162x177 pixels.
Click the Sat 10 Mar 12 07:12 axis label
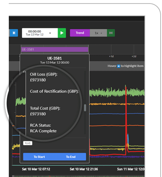click(36, 169)
